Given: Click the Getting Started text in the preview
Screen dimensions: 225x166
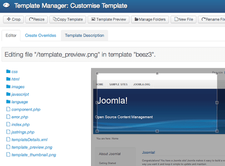Looking at the screenshot, I should pyautogui.click(x=107, y=163).
